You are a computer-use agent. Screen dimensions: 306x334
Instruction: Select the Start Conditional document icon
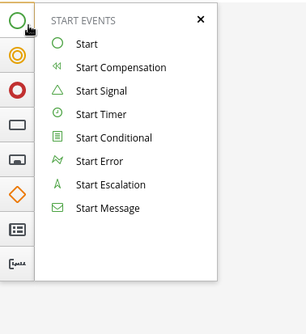57,137
